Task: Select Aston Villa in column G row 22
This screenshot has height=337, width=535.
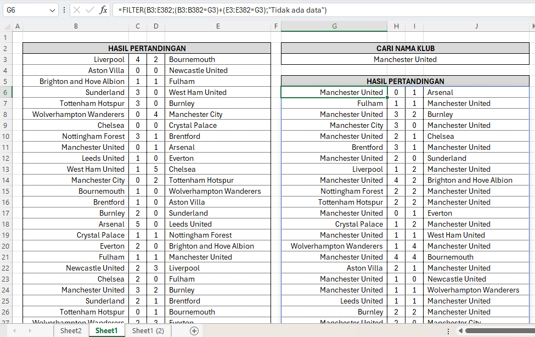Action: pos(334,268)
